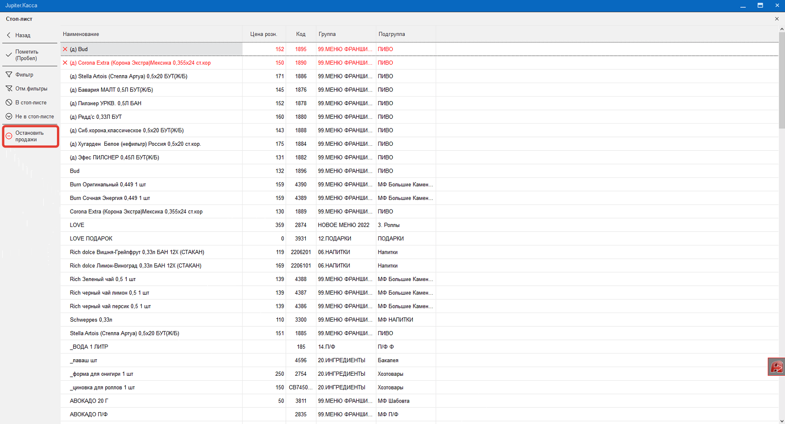Select the _лаваш шт row
Viewport: 785px width, 424px height.
[419, 360]
